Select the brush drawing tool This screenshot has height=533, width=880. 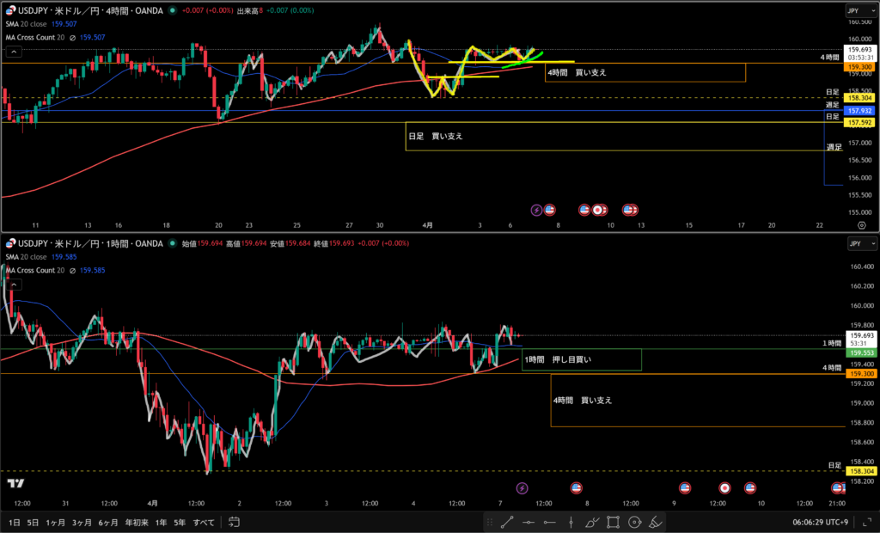click(592, 522)
